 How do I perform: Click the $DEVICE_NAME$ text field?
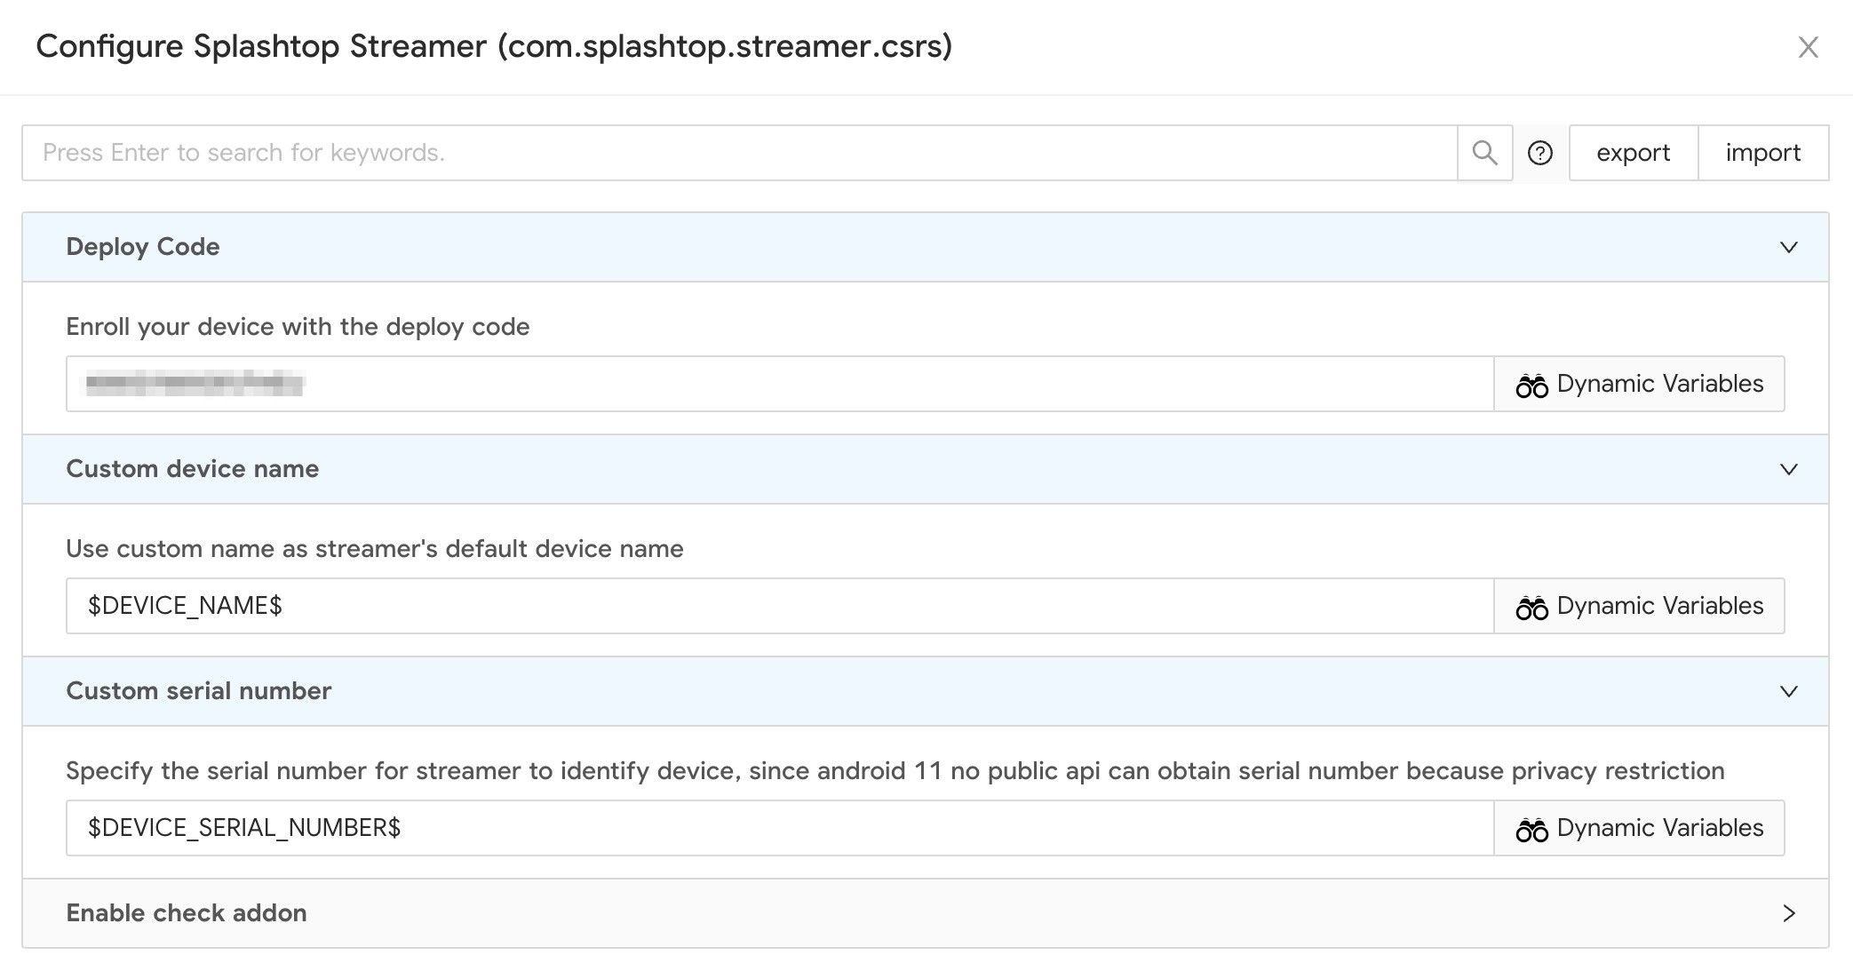[780, 606]
